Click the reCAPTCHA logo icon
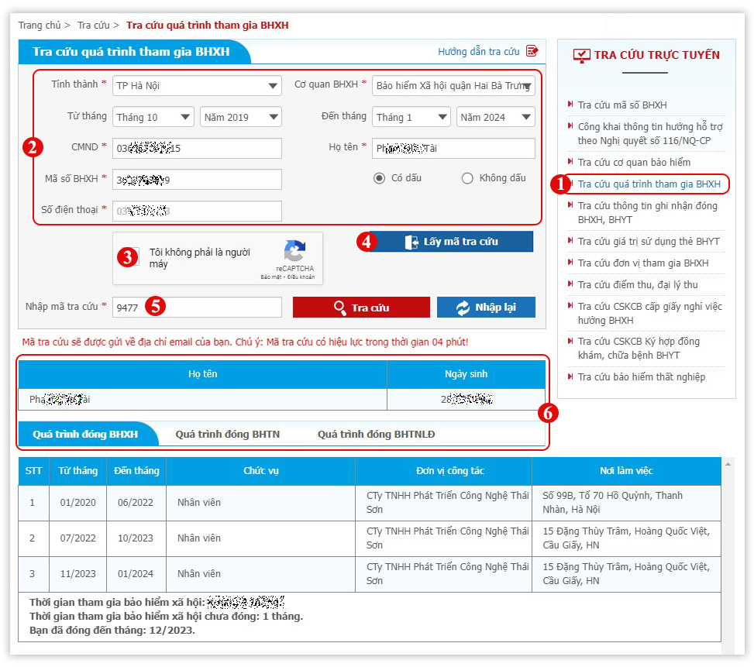754x667 pixels. click(294, 252)
